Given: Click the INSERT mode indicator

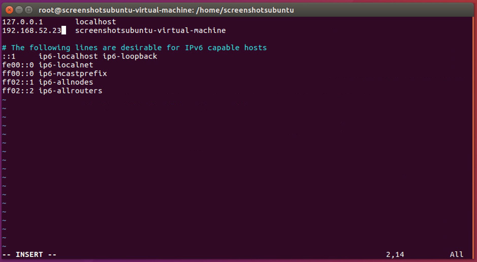Looking at the screenshot, I should pyautogui.click(x=29, y=254).
